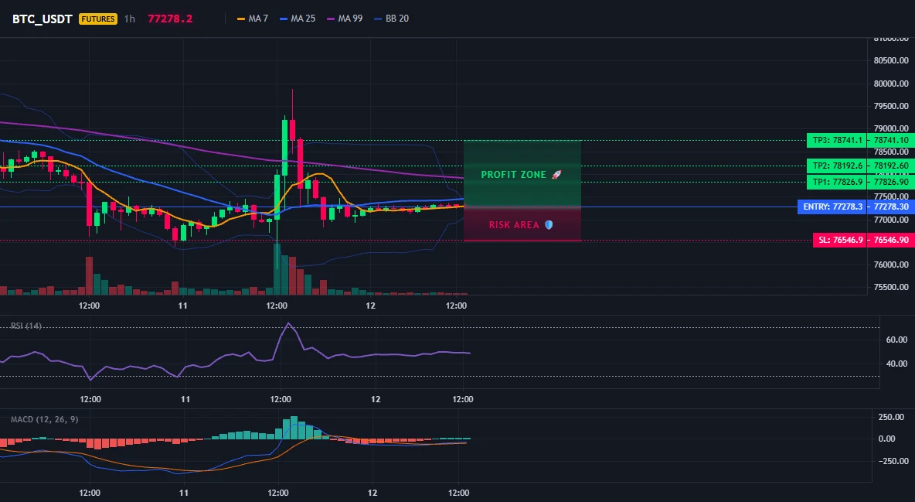This screenshot has height=502, width=915.
Task: Select the 1h timeframe label
Action: coord(130,19)
